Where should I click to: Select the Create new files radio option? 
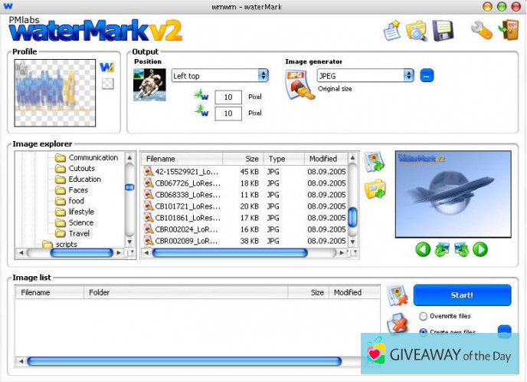pyautogui.click(x=423, y=332)
